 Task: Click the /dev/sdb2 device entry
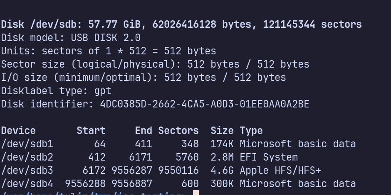tap(27, 157)
